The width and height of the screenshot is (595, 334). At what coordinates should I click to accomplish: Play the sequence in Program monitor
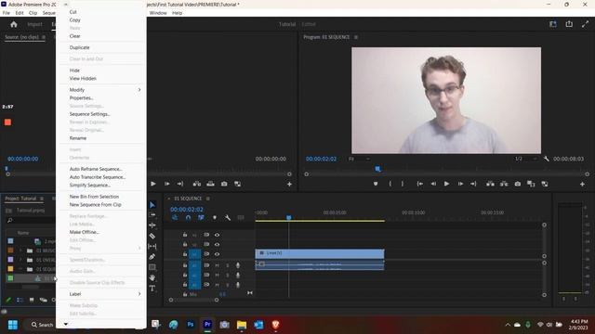click(x=446, y=184)
